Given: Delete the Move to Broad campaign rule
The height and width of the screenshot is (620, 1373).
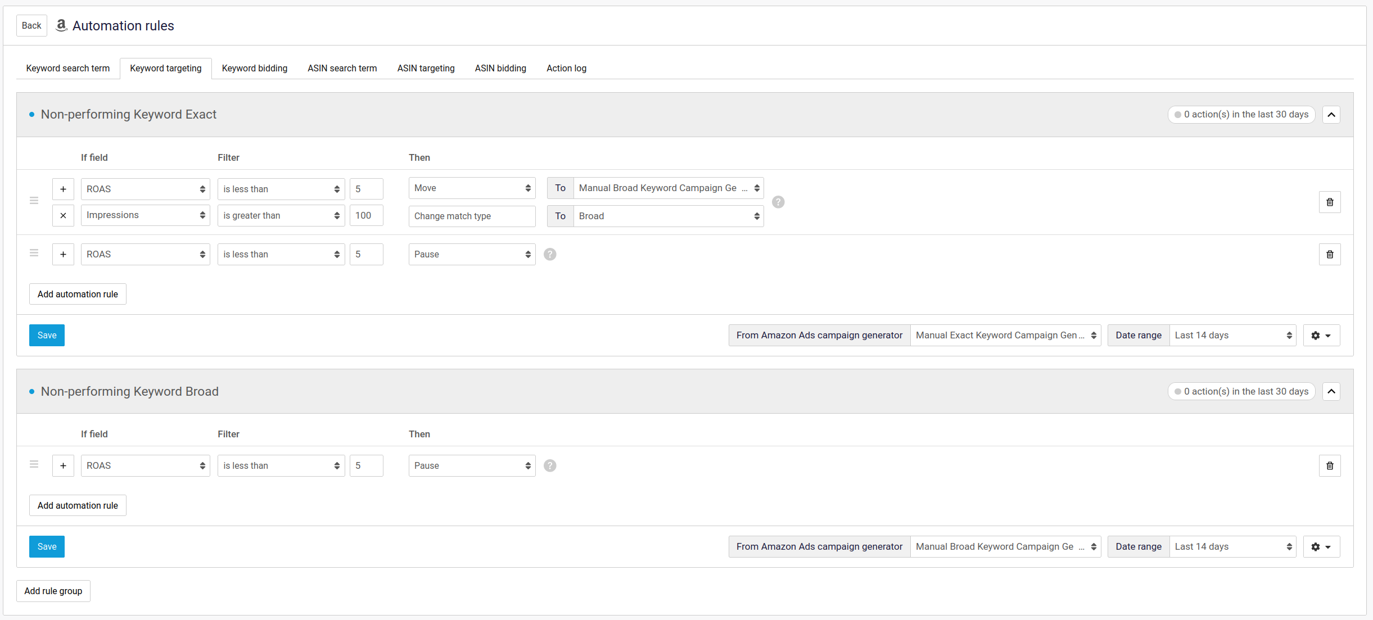Looking at the screenshot, I should [1329, 202].
